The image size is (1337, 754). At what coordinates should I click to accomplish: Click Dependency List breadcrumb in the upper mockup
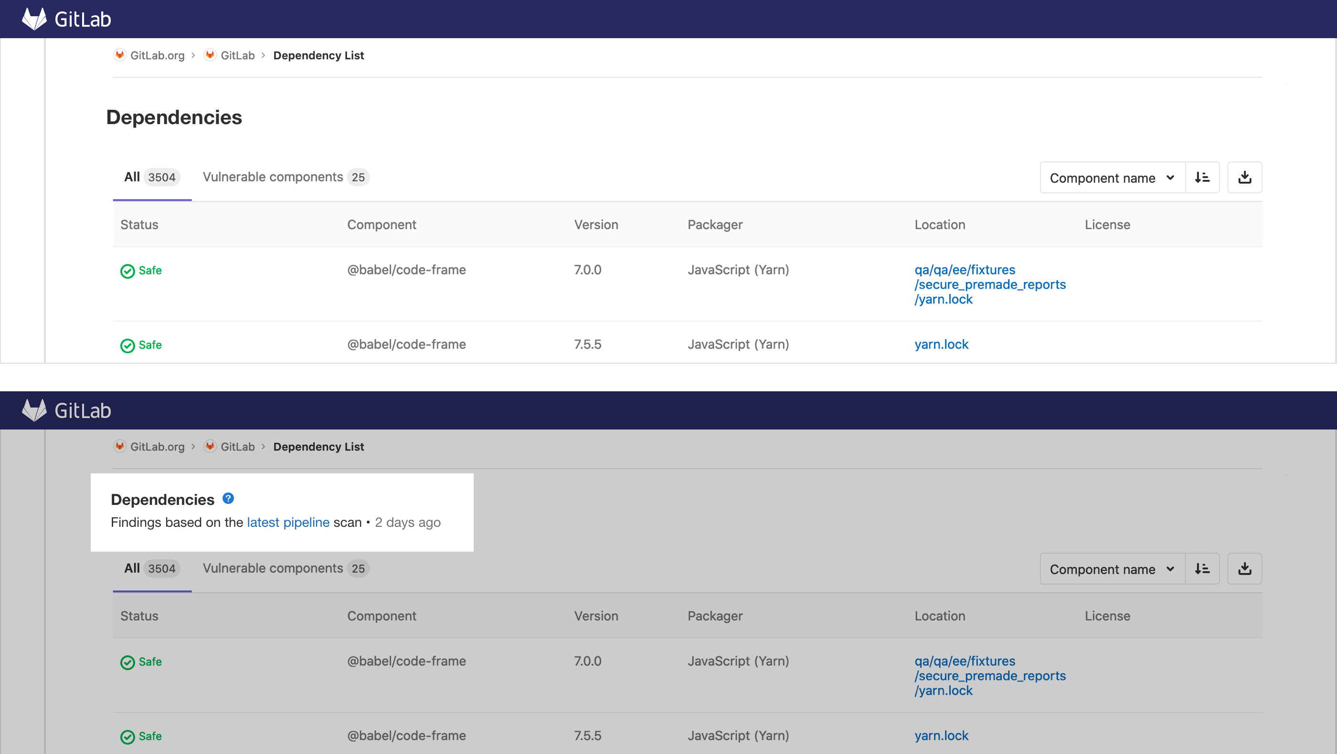318,55
